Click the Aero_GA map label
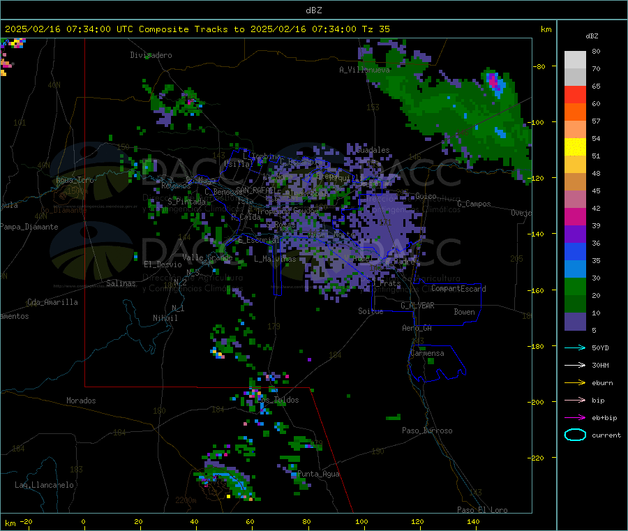 click(417, 329)
